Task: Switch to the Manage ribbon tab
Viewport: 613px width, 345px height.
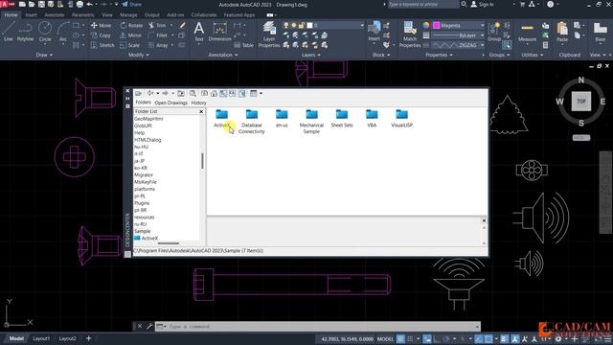Action: (128, 15)
